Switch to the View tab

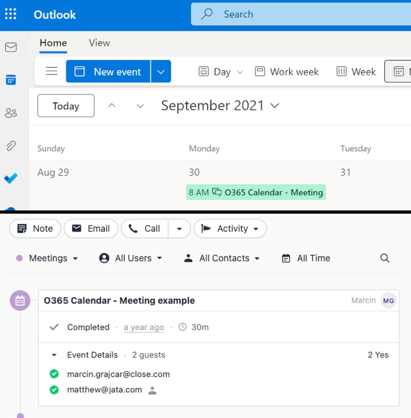click(x=99, y=43)
